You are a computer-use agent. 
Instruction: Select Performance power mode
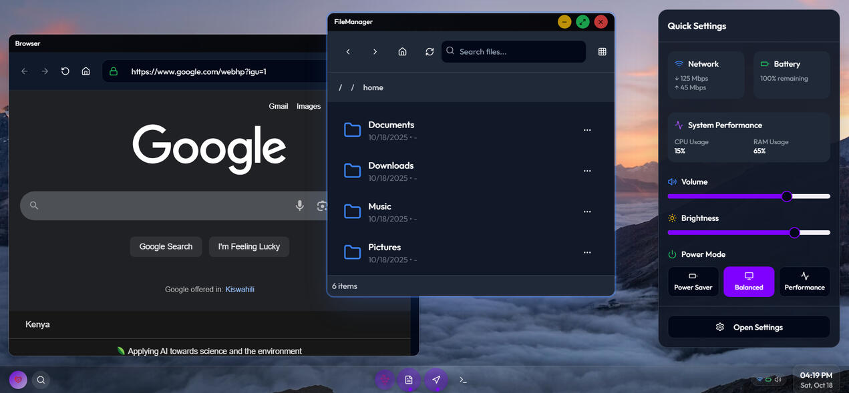pyautogui.click(x=804, y=282)
